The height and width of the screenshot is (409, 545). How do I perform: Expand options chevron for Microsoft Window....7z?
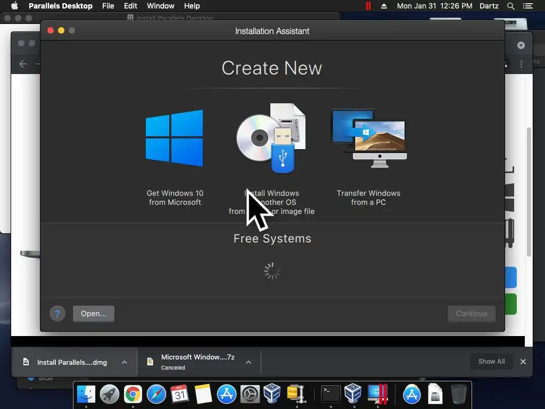(249, 362)
